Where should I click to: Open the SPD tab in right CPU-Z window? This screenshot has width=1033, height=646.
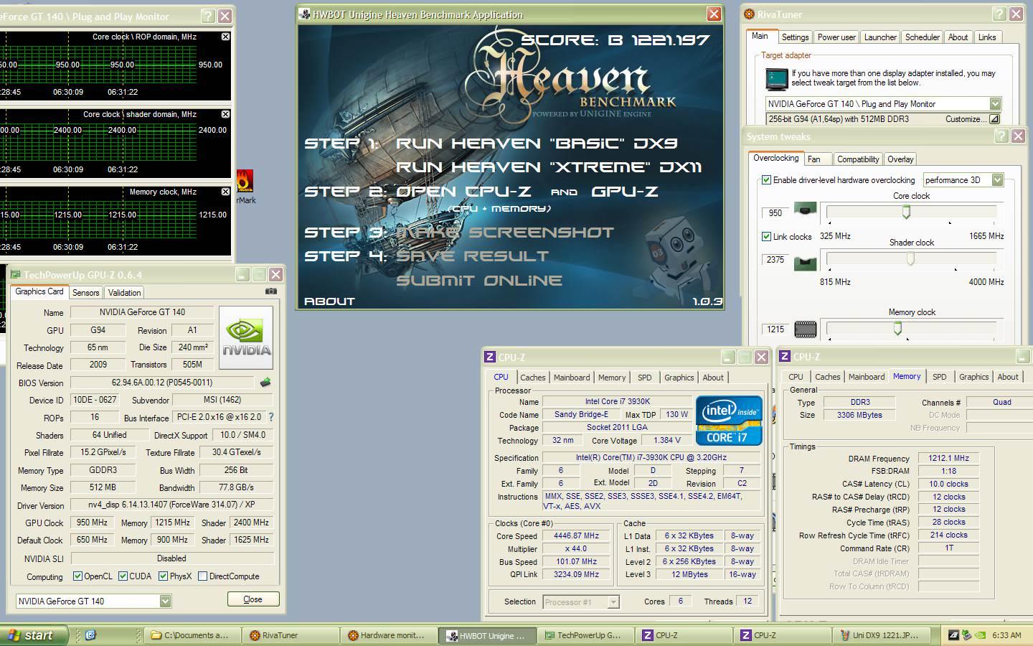pos(939,376)
